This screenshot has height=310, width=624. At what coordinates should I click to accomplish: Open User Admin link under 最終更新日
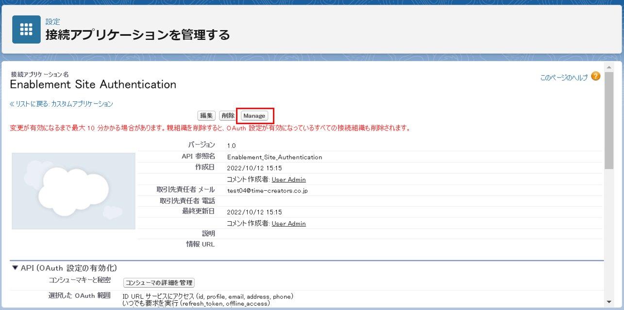pos(288,224)
